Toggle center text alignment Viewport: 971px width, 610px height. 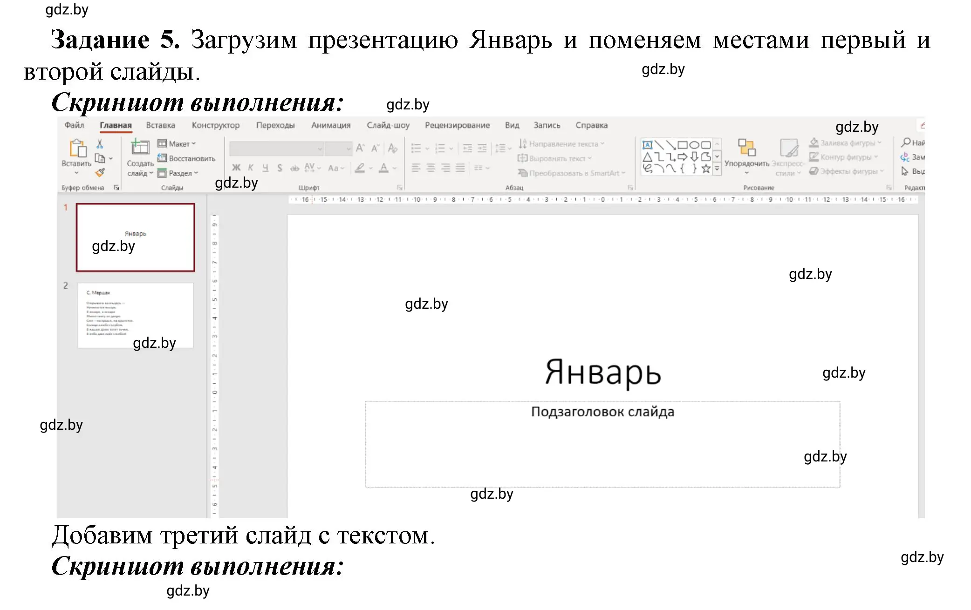click(x=431, y=168)
